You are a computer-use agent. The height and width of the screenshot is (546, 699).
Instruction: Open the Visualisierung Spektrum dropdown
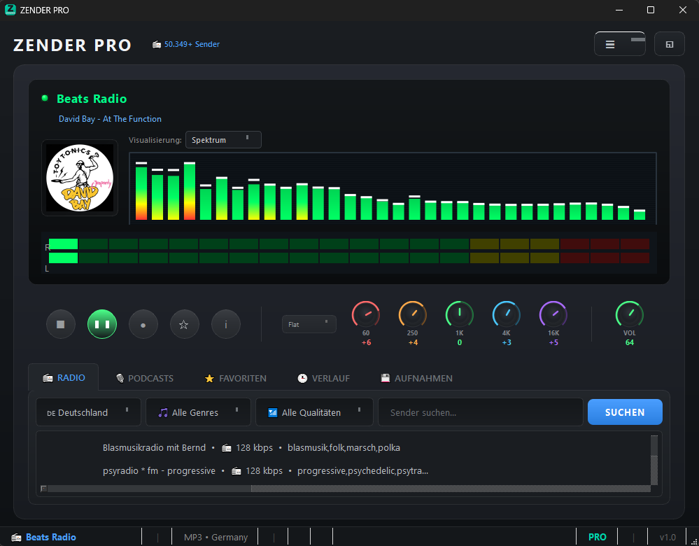click(x=223, y=139)
